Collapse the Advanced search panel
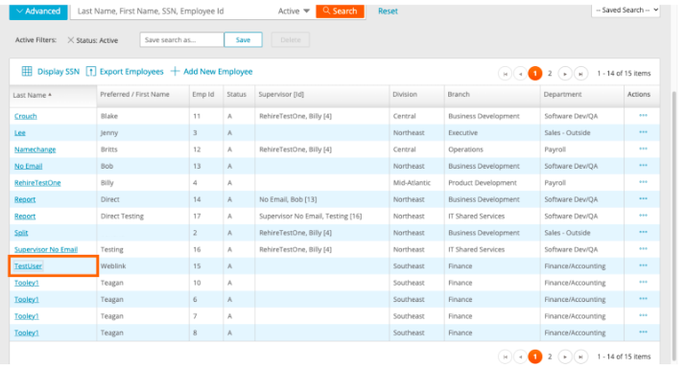685x368 pixels. 38,11
